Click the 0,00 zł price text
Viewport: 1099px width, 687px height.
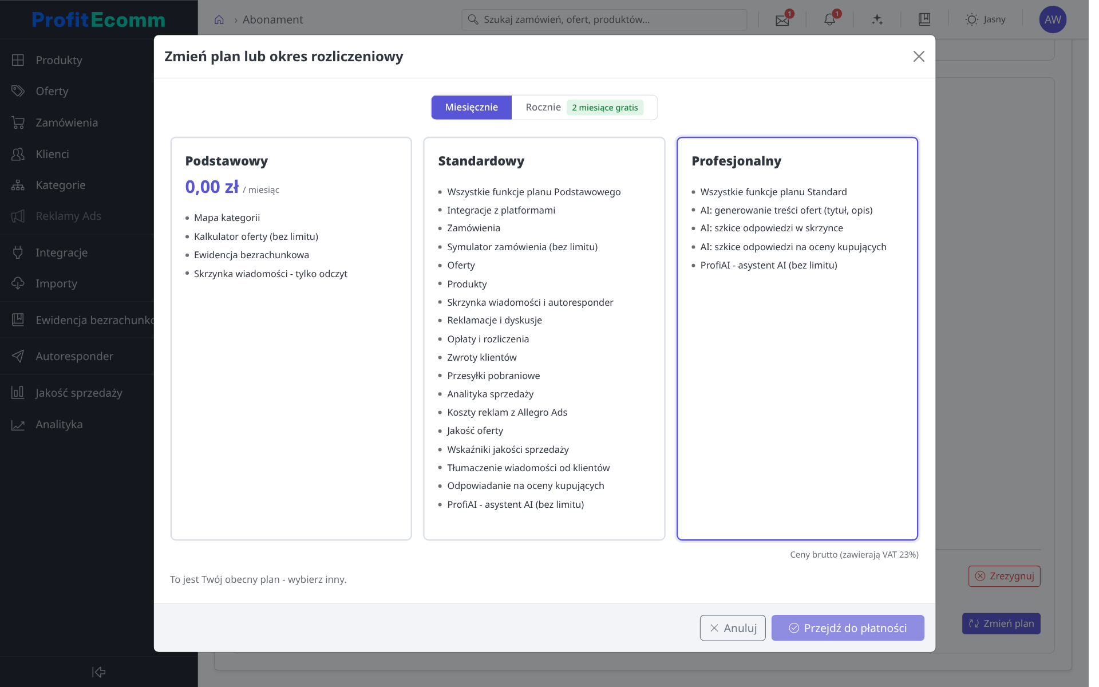(x=212, y=187)
